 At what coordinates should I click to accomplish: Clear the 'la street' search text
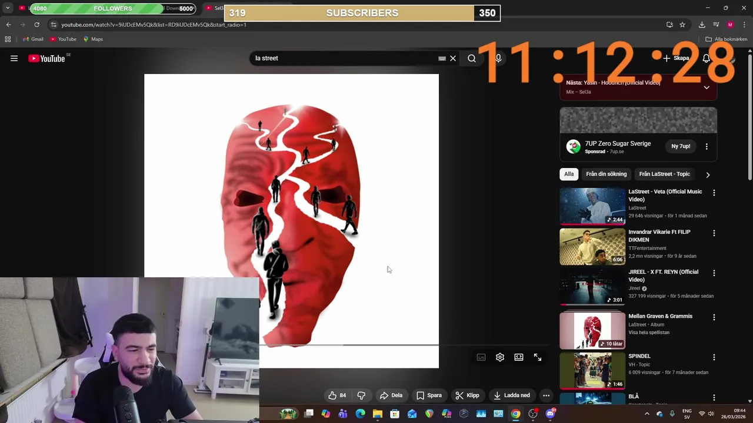pyautogui.click(x=453, y=59)
